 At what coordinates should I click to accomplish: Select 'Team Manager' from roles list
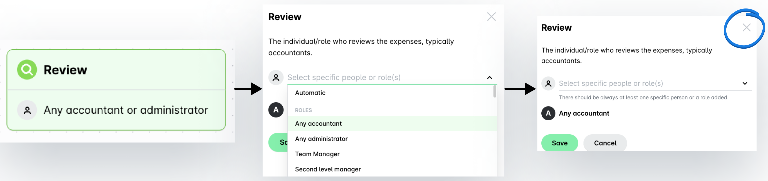[317, 154]
